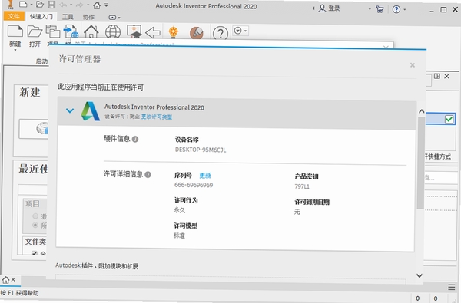461x303 pixels.
Task: Open the dropdown arrow next to 登录
Action: click(x=370, y=9)
